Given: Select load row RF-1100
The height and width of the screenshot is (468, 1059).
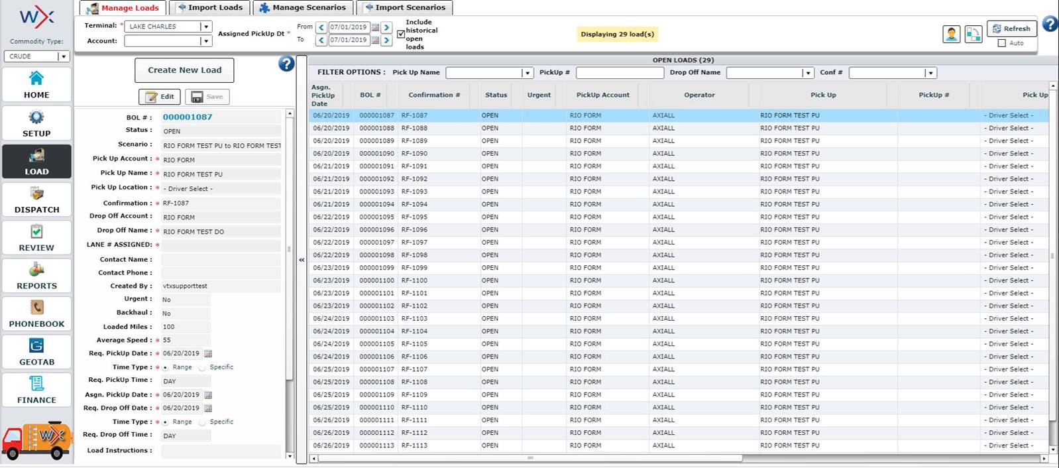Looking at the screenshot, I should 679,280.
